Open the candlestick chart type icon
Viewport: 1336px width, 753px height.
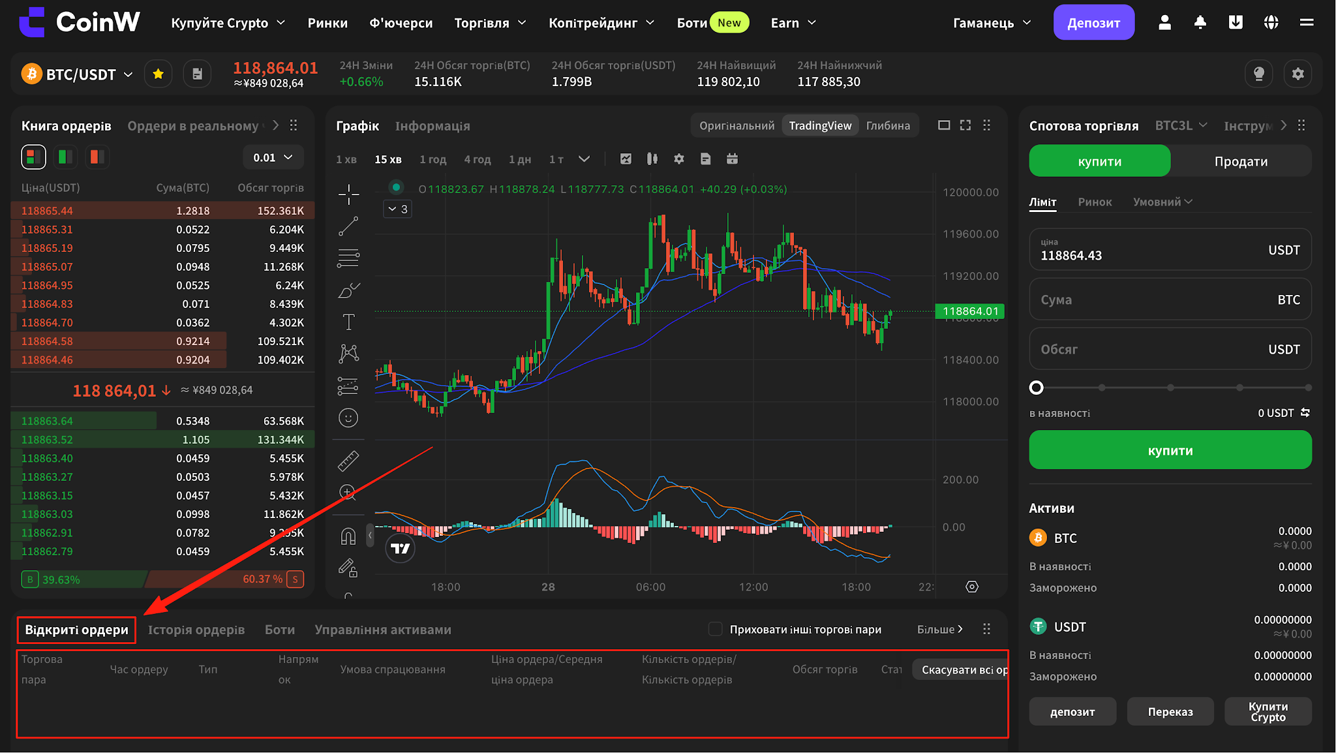[x=652, y=159]
